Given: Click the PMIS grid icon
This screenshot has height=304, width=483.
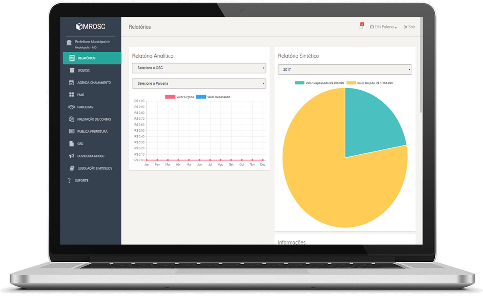Looking at the screenshot, I should pyautogui.click(x=71, y=95).
